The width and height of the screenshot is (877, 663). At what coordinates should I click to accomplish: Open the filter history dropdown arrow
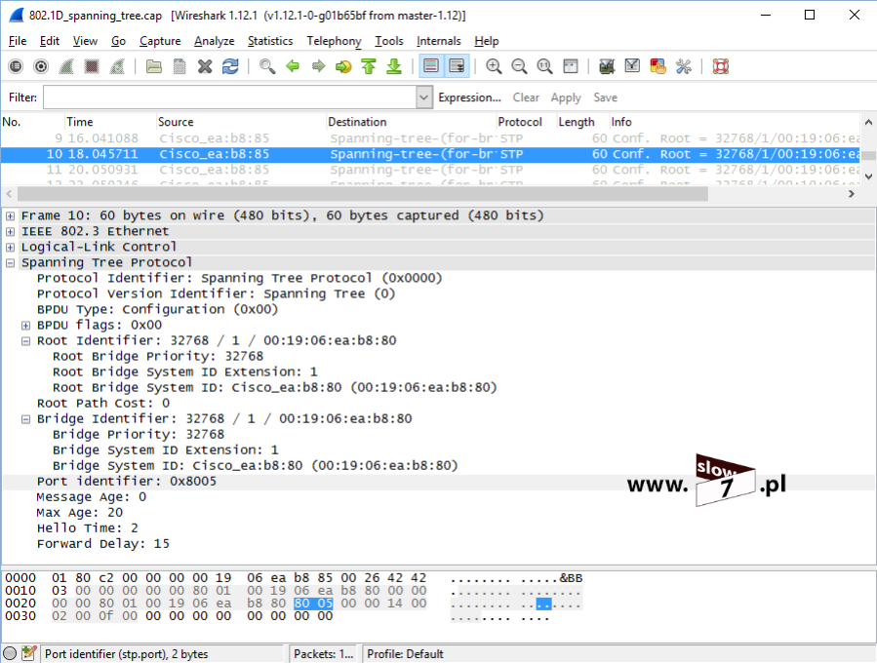[x=424, y=97]
